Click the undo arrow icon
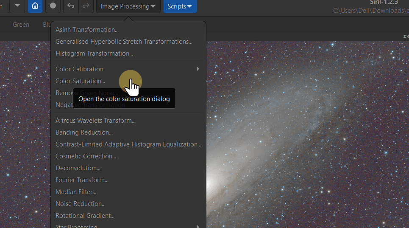The height and width of the screenshot is (228, 409). coord(71,6)
